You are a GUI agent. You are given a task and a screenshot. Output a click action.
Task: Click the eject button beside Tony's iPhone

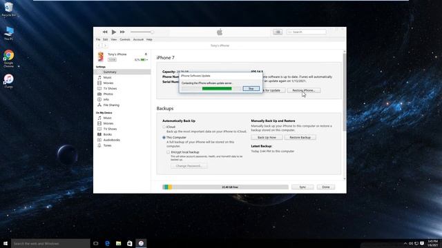(146, 54)
